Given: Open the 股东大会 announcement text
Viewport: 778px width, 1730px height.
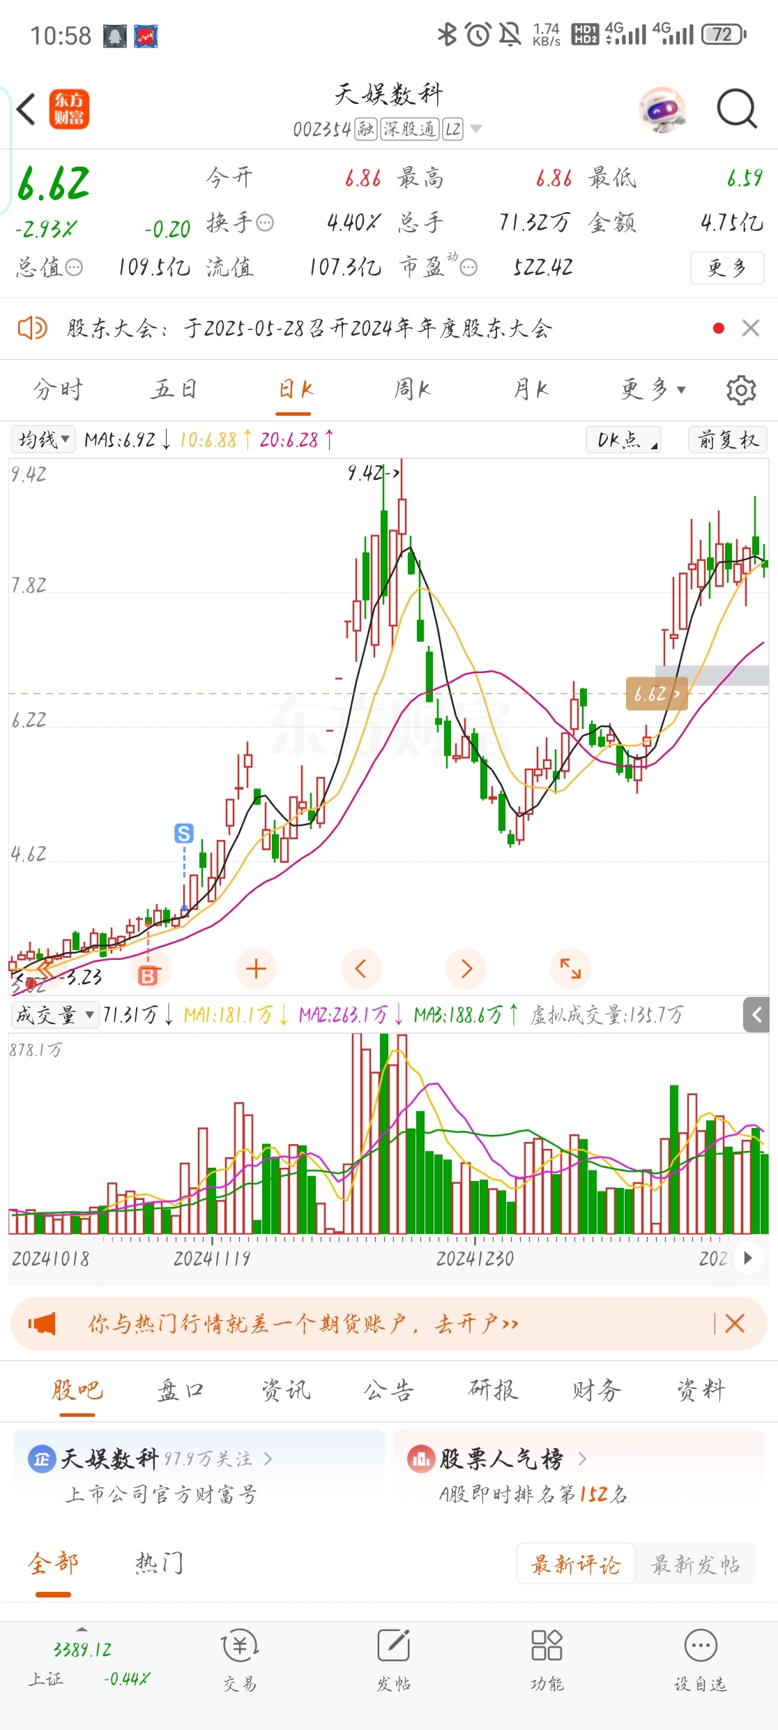Looking at the screenshot, I should tap(310, 328).
